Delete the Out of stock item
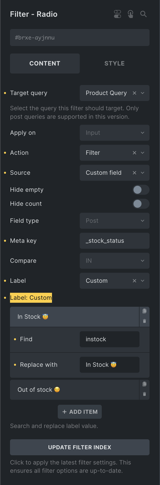The height and width of the screenshot is (485, 160). point(144,394)
